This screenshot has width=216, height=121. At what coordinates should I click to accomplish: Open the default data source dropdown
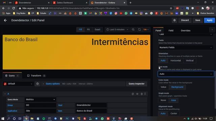pyautogui.click(x=18, y=84)
